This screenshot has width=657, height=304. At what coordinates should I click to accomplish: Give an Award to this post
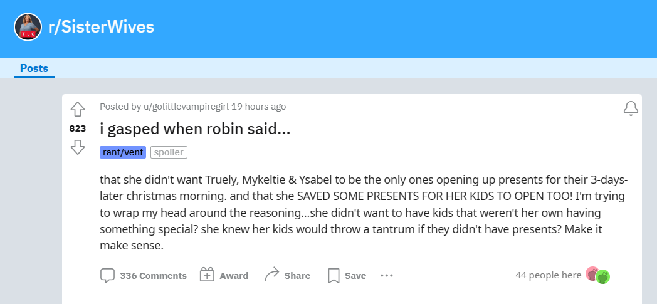(224, 276)
